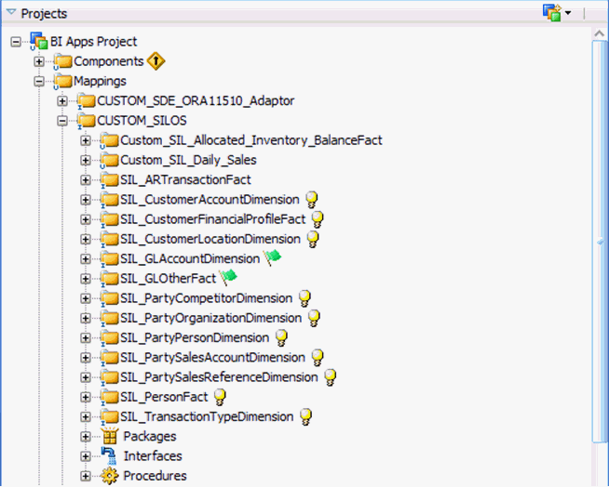Click the Packages gift box icon

[110, 436]
